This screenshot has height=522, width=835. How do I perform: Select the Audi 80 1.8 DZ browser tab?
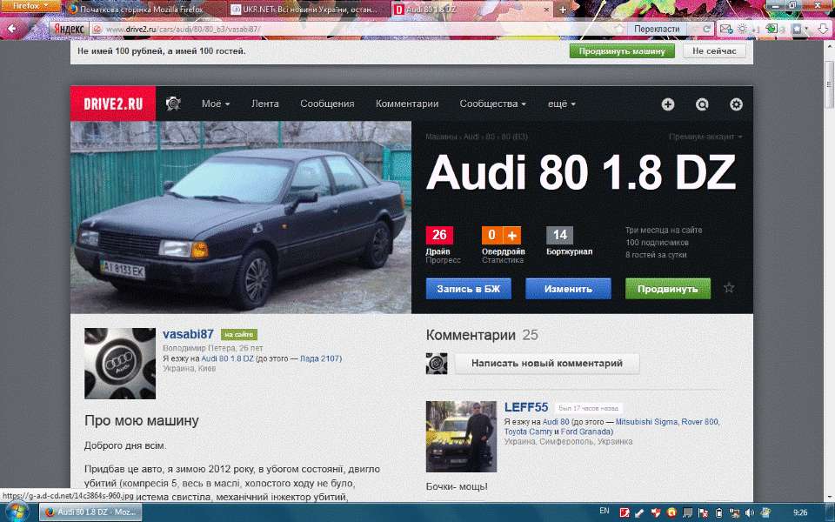471,10
